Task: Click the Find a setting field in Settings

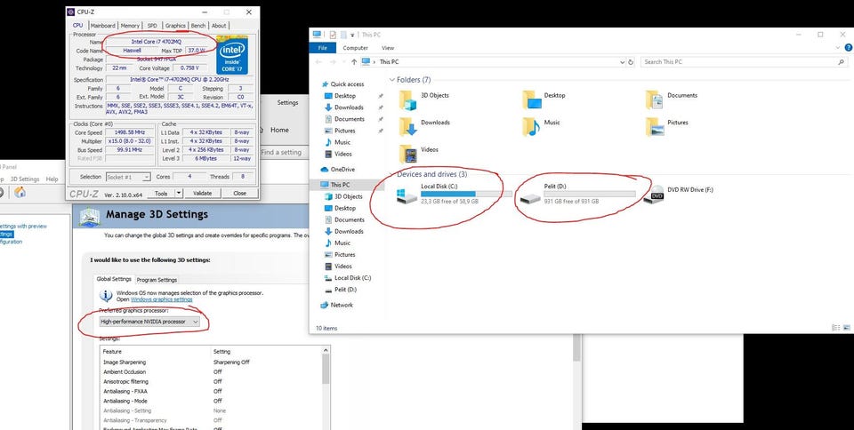Action: (283, 153)
